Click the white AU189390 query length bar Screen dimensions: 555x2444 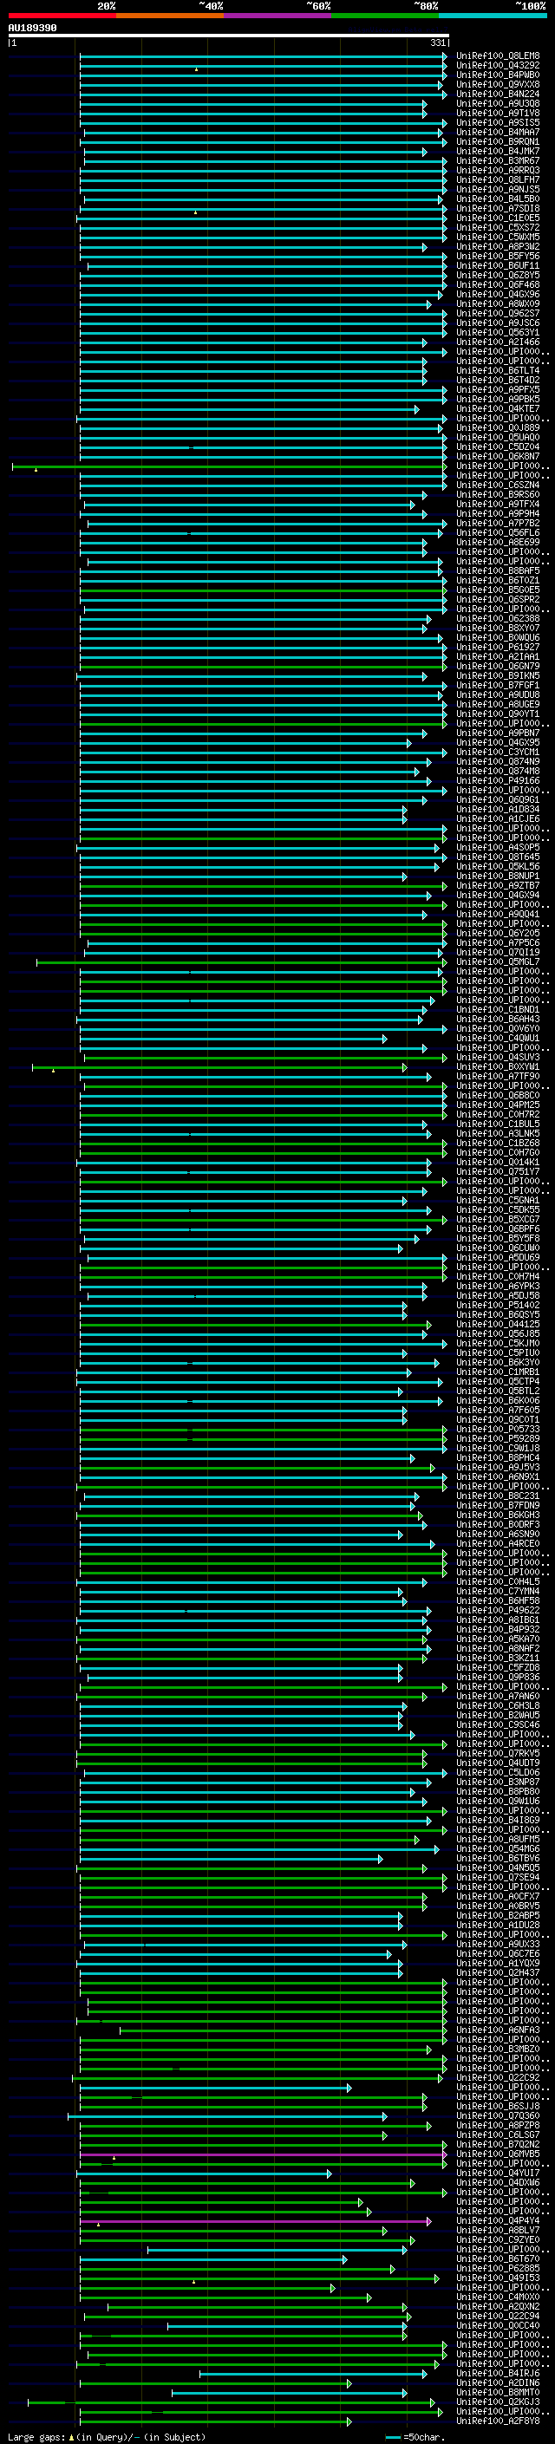click(229, 35)
